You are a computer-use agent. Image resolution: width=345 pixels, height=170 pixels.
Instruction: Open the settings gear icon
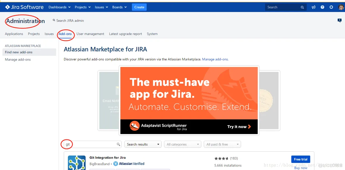click(331, 7)
